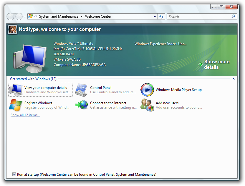The height and width of the screenshot is (186, 245).
Task: Select System and Maintenance in breadcrumb
Action: point(59,17)
